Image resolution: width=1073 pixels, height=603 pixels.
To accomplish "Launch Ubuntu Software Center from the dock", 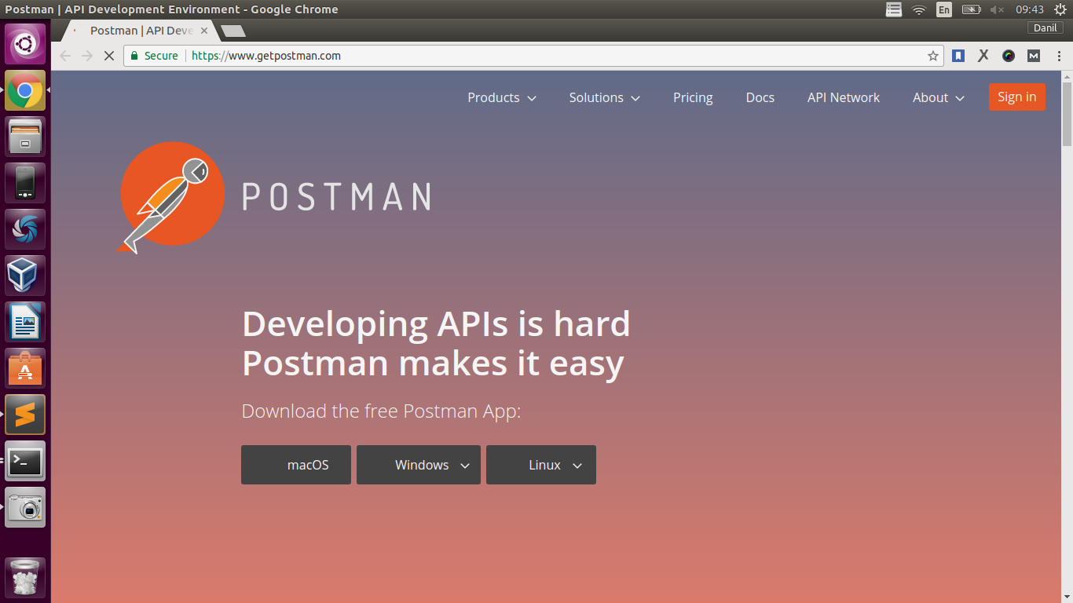I will 24,367.
